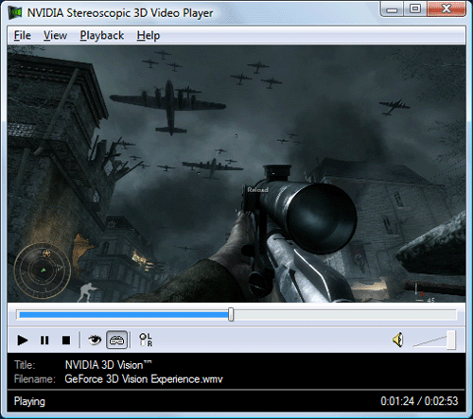
Task: Open the View menu
Action: (55, 35)
